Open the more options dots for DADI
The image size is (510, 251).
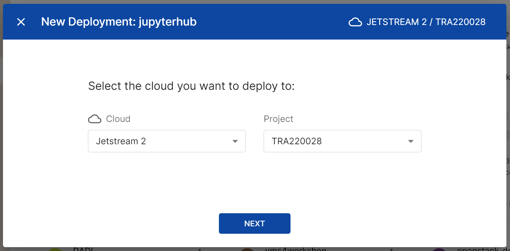point(200,249)
